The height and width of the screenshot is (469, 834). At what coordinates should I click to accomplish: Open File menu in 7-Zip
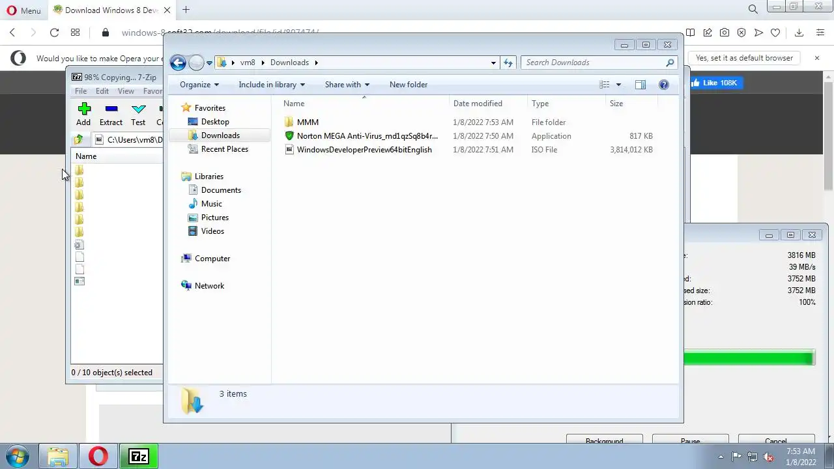(81, 91)
